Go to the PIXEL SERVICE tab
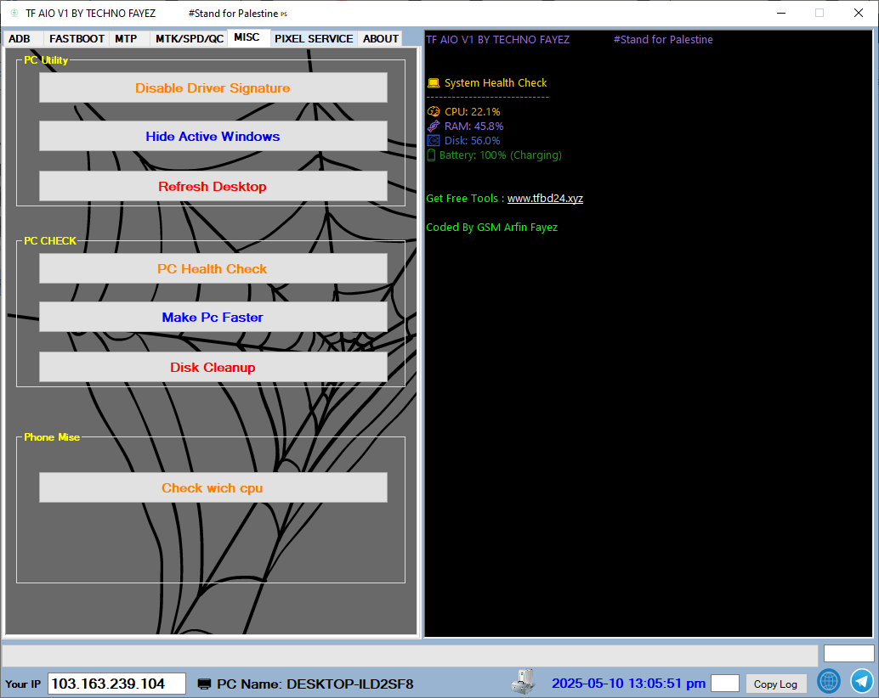 314,39
